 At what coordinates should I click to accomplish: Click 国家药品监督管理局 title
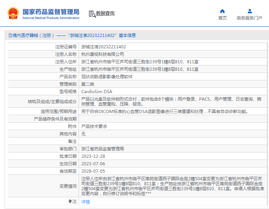(51, 12)
